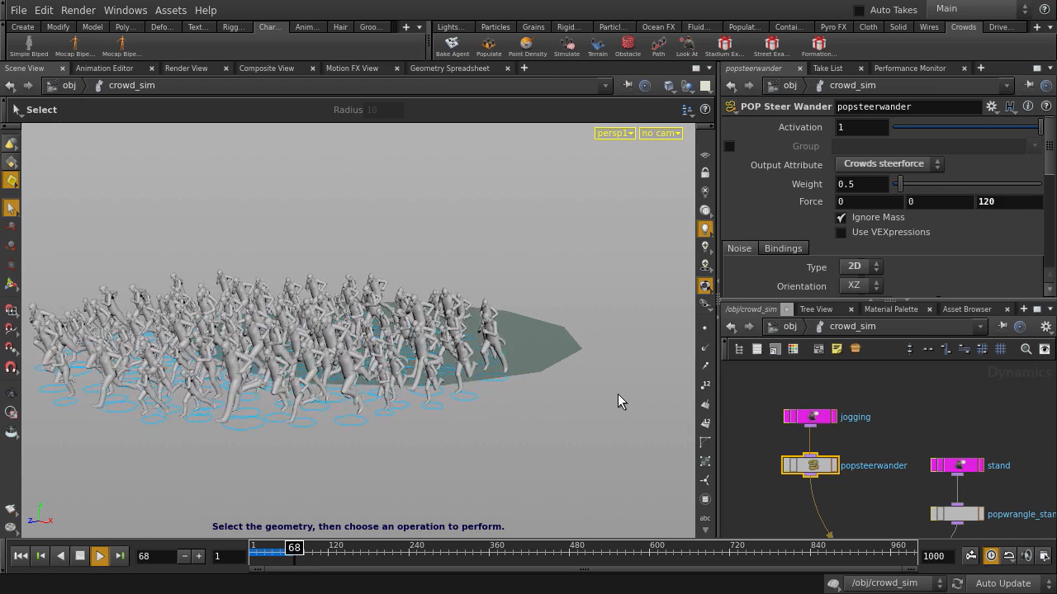This screenshot has width=1057, height=594.
Task: Click the Bake Agent shelf tool
Action: pos(452,45)
